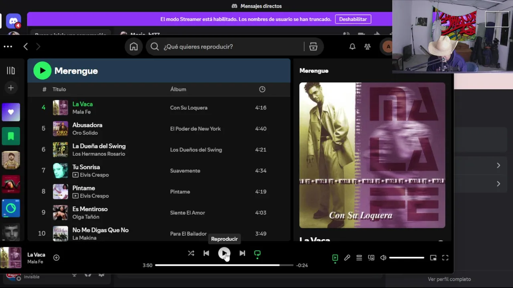Expand the first chevron row in the Discord profile panel
This screenshot has height=288, width=513.
pyautogui.click(x=498, y=166)
